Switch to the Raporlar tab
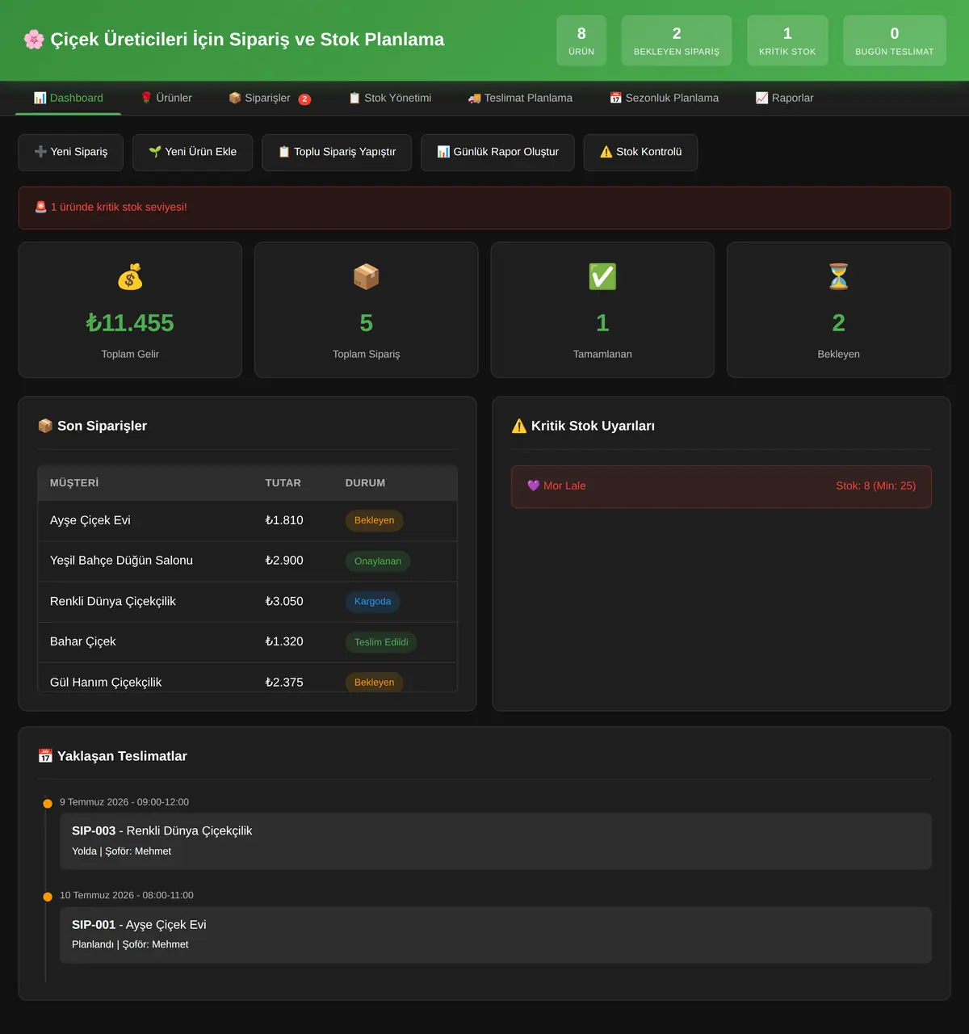969x1034 pixels. pos(785,98)
